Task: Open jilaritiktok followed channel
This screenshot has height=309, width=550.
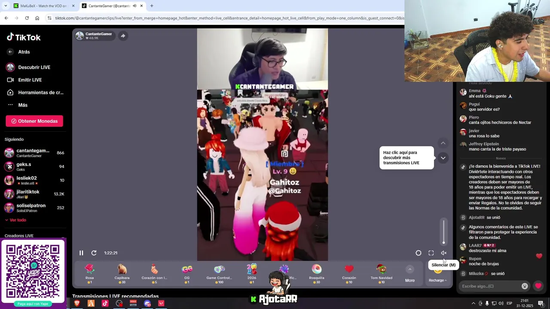Action: [x=34, y=194]
